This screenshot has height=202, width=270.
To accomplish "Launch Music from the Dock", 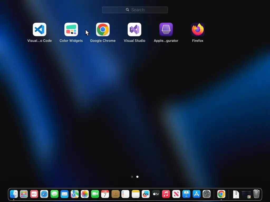I will click(166, 194).
